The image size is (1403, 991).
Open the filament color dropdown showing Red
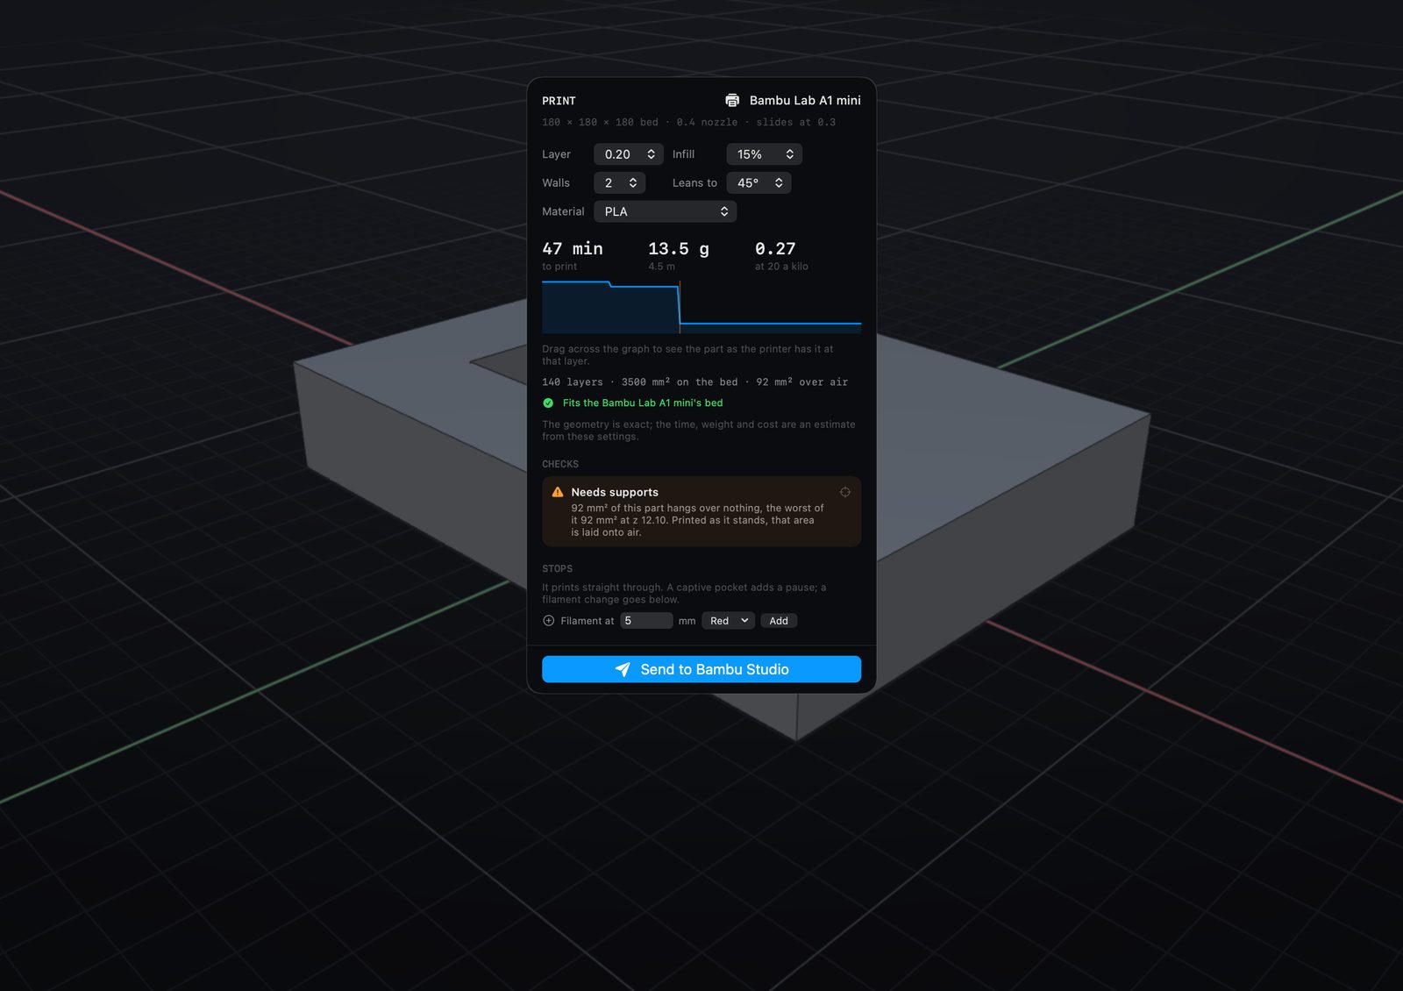coord(728,621)
